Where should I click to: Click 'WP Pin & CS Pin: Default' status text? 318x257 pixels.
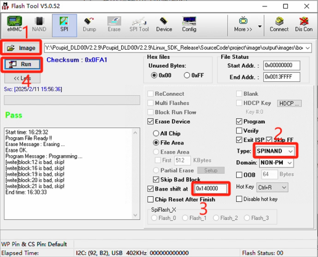click(x=34, y=244)
